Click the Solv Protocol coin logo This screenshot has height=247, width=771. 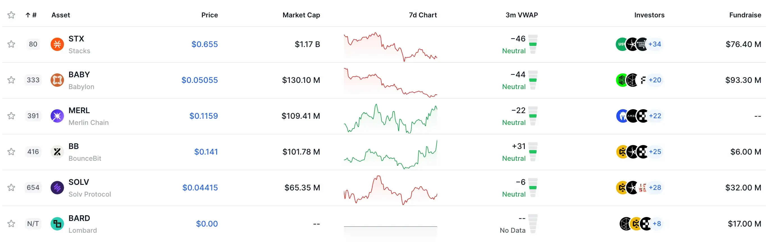[57, 188]
